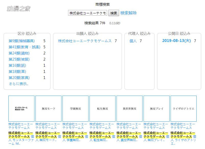Filter by 第9類(機械器具) class

[x=22, y=41]
